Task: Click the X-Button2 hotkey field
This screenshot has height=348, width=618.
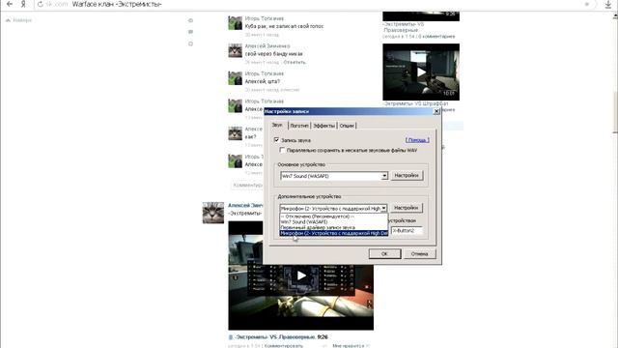Action: coord(407,230)
